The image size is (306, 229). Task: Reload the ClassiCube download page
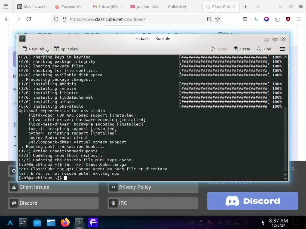[29, 19]
